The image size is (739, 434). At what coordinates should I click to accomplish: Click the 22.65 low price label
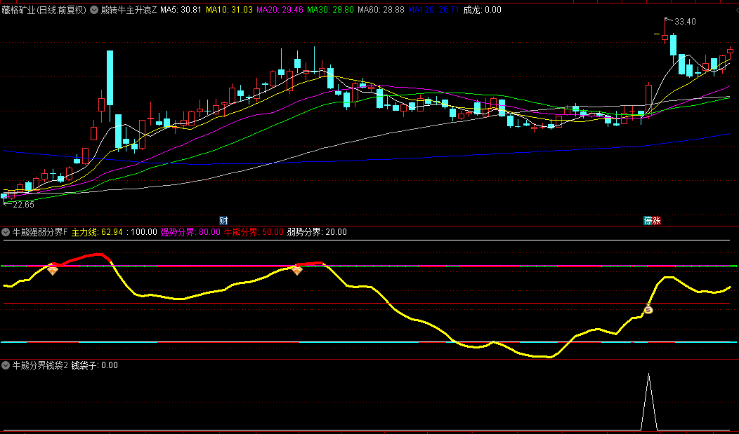pyautogui.click(x=22, y=204)
